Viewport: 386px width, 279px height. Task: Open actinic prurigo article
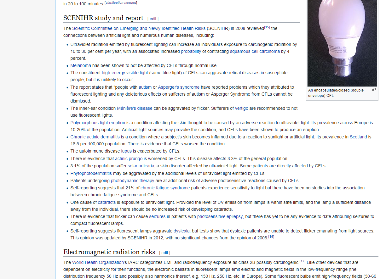point(129,159)
